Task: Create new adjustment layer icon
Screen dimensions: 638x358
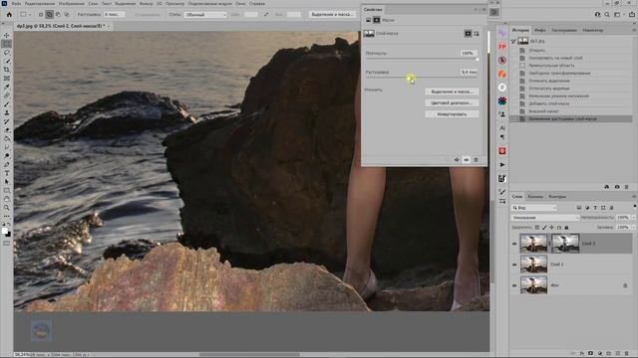Action: (x=600, y=354)
